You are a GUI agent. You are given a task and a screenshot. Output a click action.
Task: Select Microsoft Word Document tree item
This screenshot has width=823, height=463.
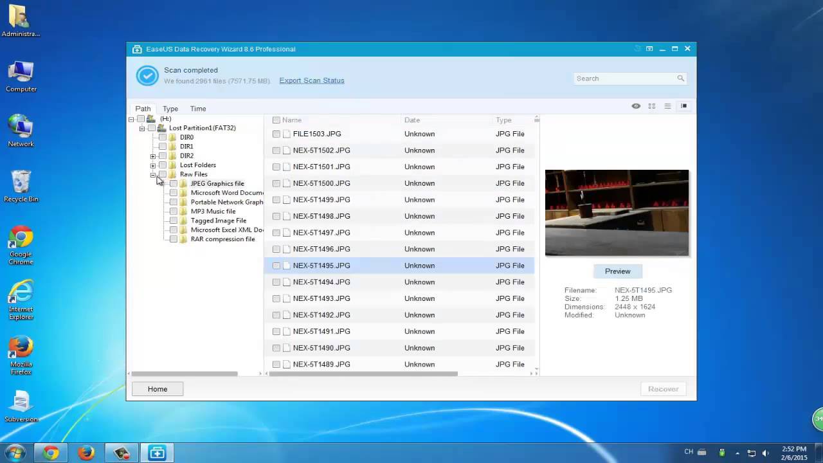[227, 193]
